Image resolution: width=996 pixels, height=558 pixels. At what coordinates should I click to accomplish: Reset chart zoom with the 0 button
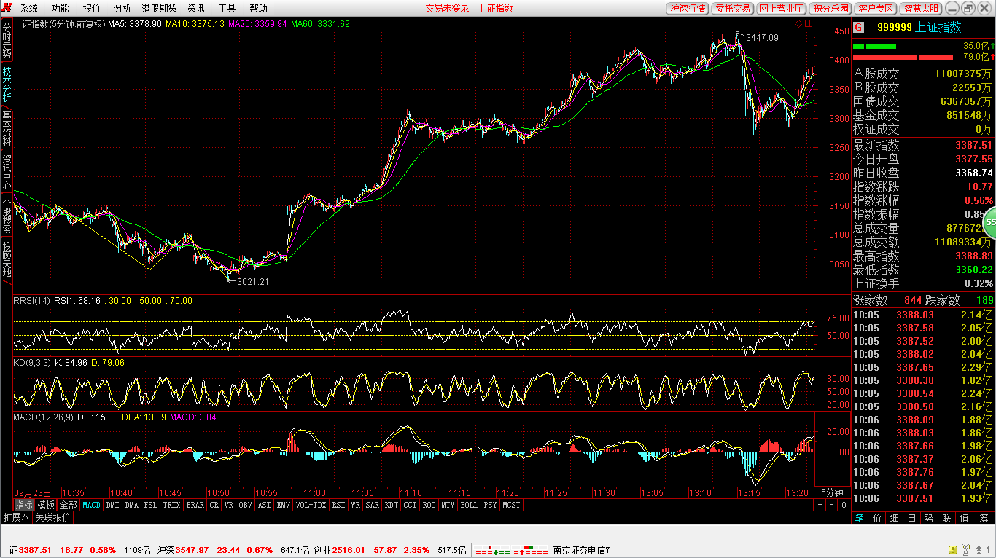(x=844, y=505)
